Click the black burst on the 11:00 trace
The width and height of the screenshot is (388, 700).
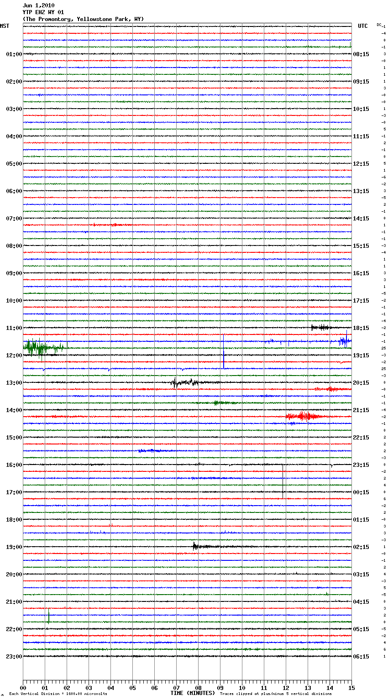[x=321, y=327]
